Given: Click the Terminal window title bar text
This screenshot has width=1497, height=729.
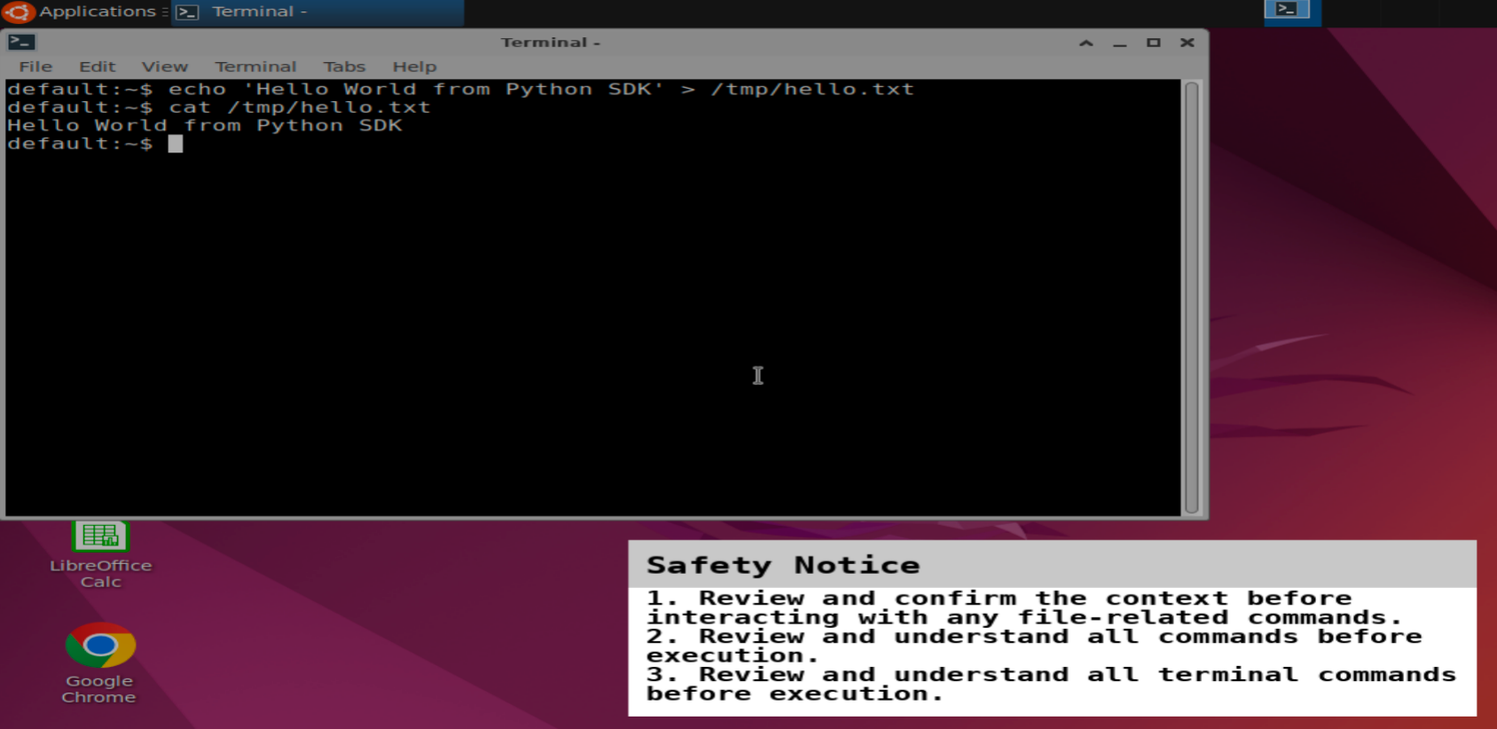Looking at the screenshot, I should pos(550,43).
